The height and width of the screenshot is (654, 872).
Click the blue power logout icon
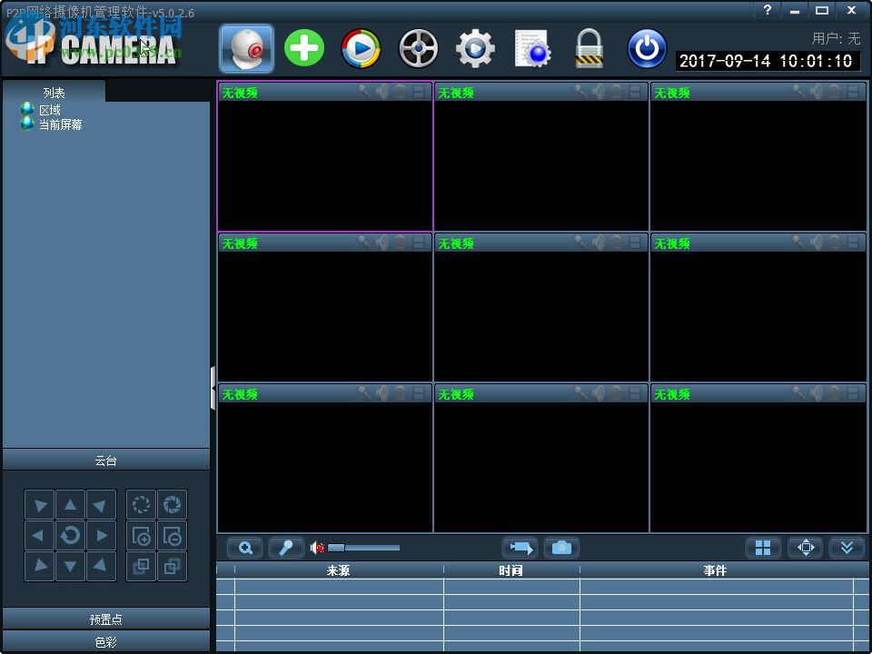coord(647,48)
